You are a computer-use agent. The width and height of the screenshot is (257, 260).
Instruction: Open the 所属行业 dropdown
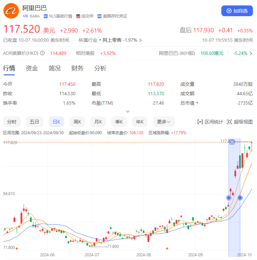[x=90, y=40]
